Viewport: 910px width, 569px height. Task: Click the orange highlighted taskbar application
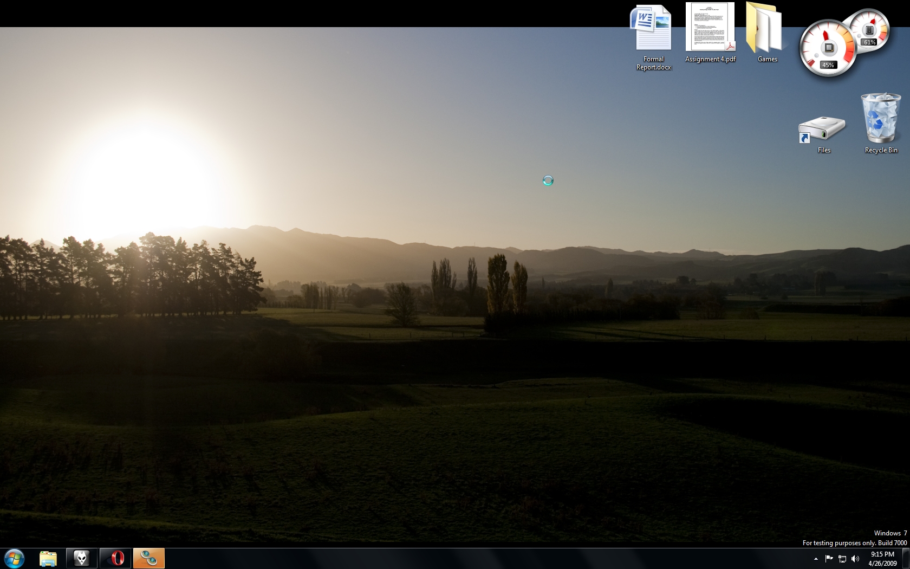[x=149, y=558]
